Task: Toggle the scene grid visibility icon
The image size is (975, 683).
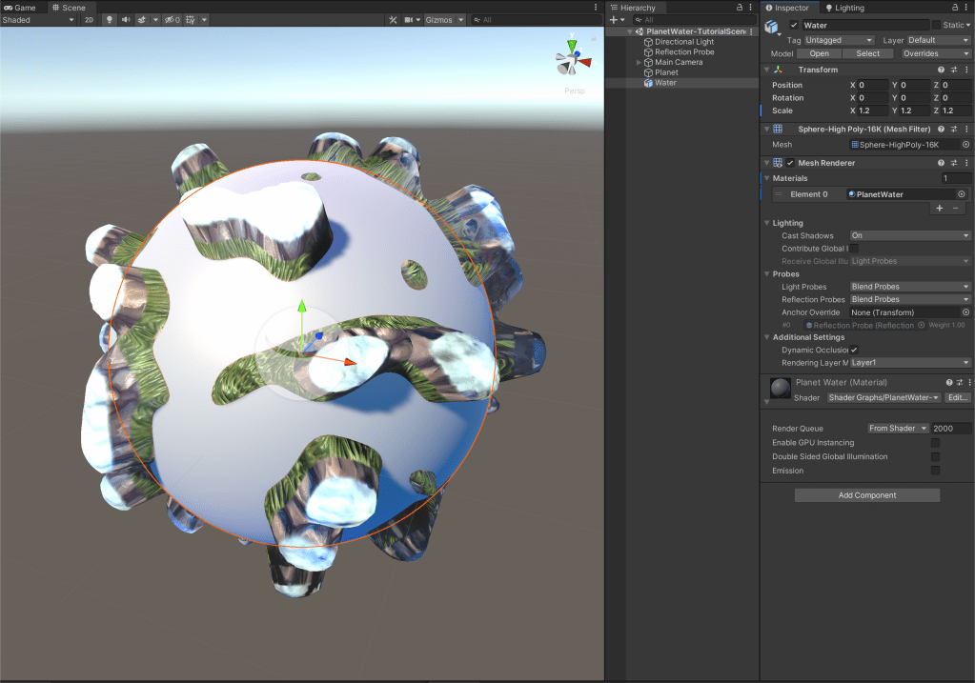Action: pyautogui.click(x=191, y=20)
